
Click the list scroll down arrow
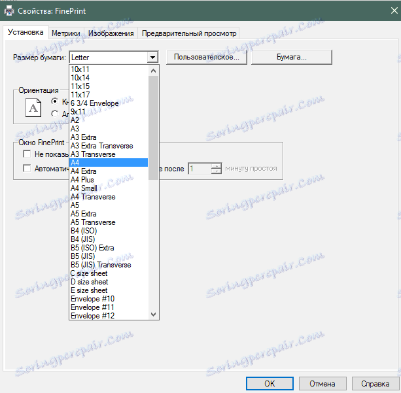coord(153,315)
